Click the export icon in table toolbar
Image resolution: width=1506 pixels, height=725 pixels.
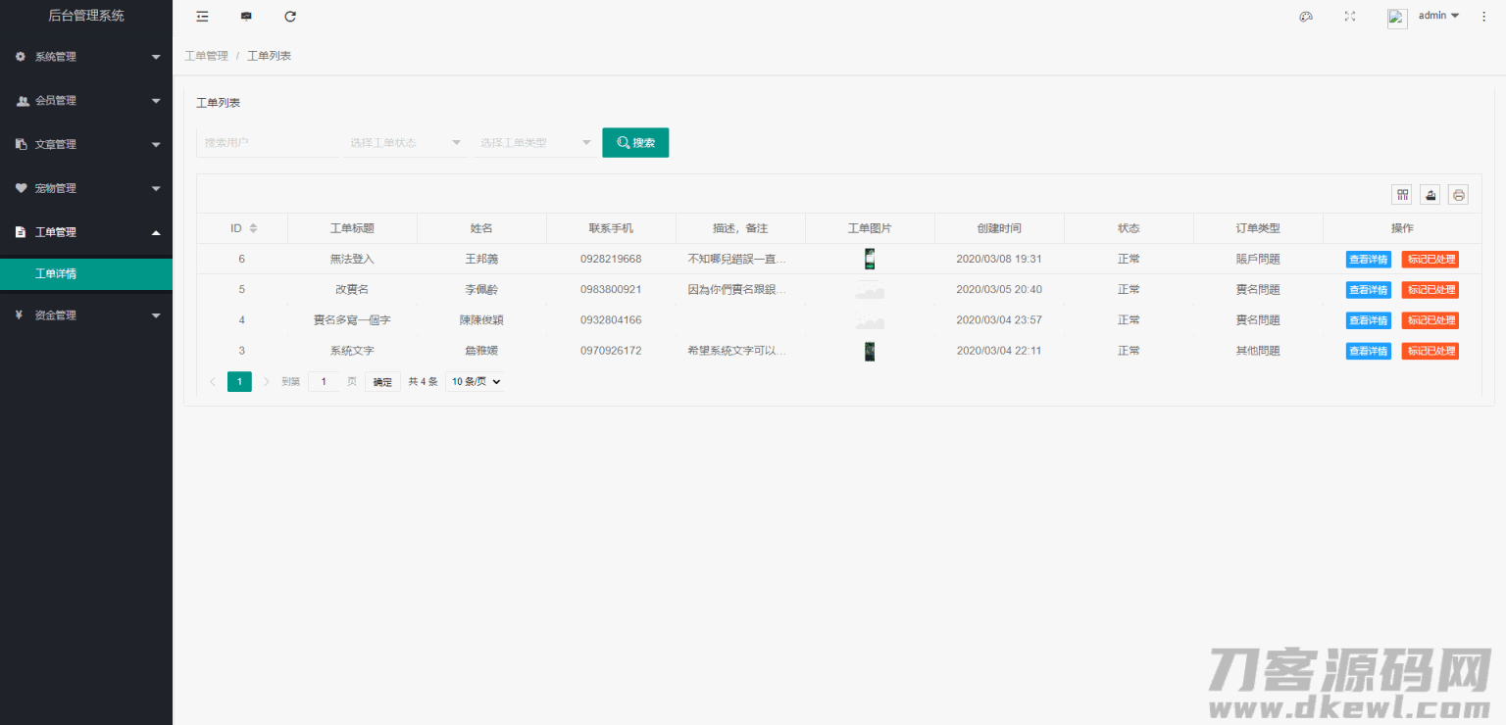[x=1431, y=195]
